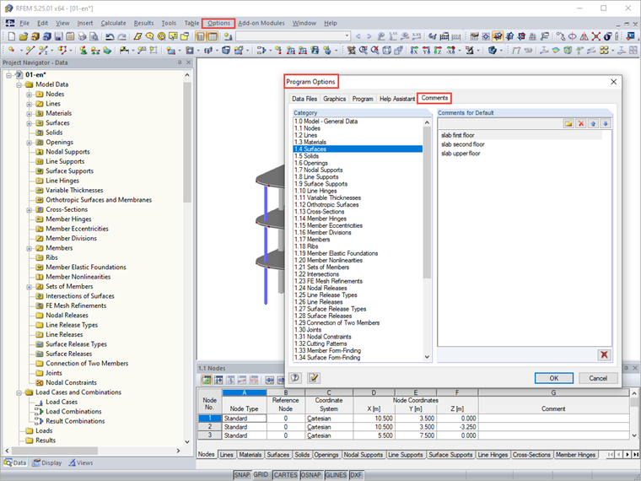Click the Mirror tool triangle icon
Image resolution: width=641 pixels, height=481 pixels.
[x=584, y=36]
